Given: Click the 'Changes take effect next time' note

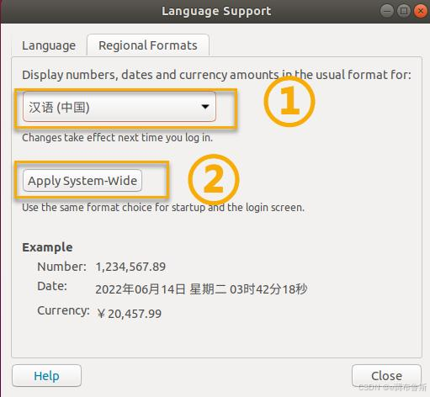Looking at the screenshot, I should pyautogui.click(x=117, y=138).
